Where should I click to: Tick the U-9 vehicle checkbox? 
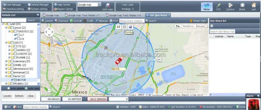(x=18, y=39)
